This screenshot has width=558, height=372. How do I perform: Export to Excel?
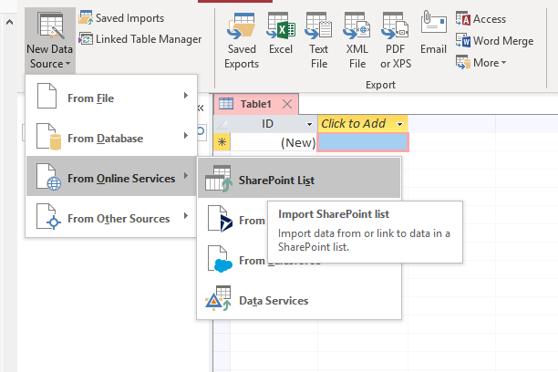(281, 34)
